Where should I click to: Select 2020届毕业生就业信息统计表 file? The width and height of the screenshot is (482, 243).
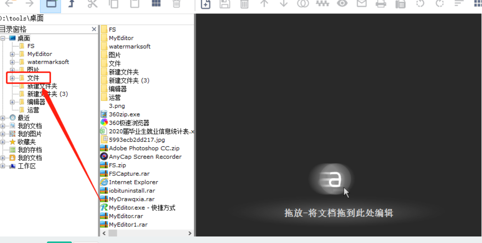pos(147,131)
